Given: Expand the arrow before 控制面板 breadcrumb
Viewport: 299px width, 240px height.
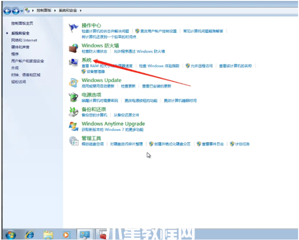Looking at the screenshot, I should click(x=33, y=10).
